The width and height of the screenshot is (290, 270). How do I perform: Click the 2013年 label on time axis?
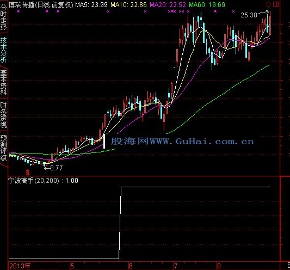[20, 266]
